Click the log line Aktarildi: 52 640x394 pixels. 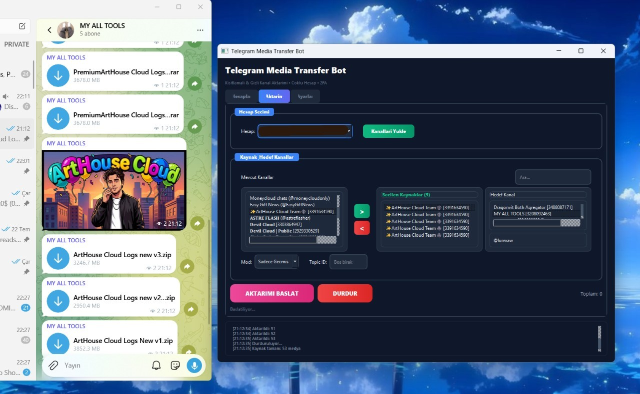click(x=254, y=333)
